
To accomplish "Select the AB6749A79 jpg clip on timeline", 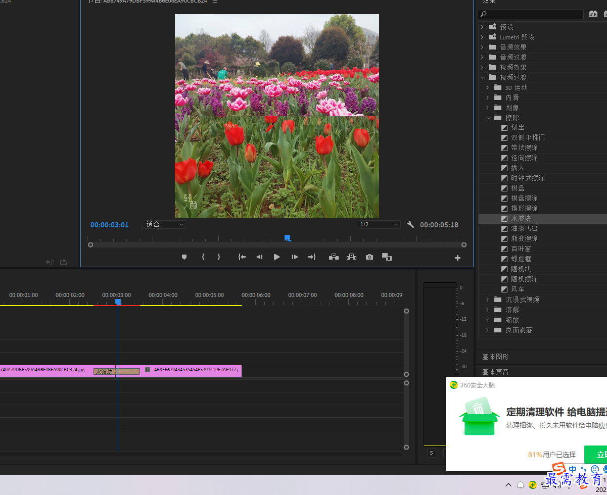I will (x=46, y=370).
